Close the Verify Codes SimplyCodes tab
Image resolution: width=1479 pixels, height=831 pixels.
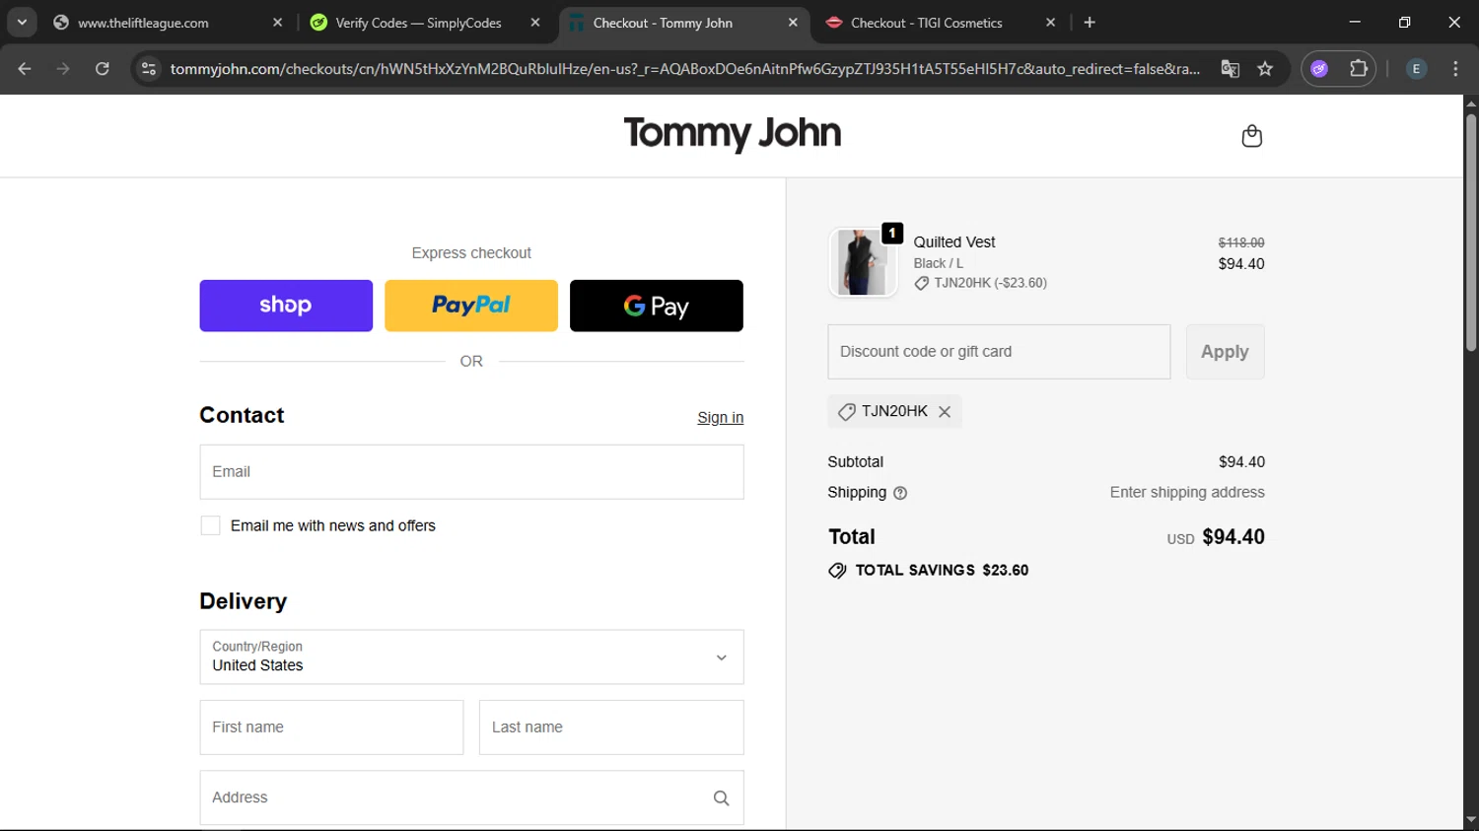pyautogui.click(x=535, y=23)
